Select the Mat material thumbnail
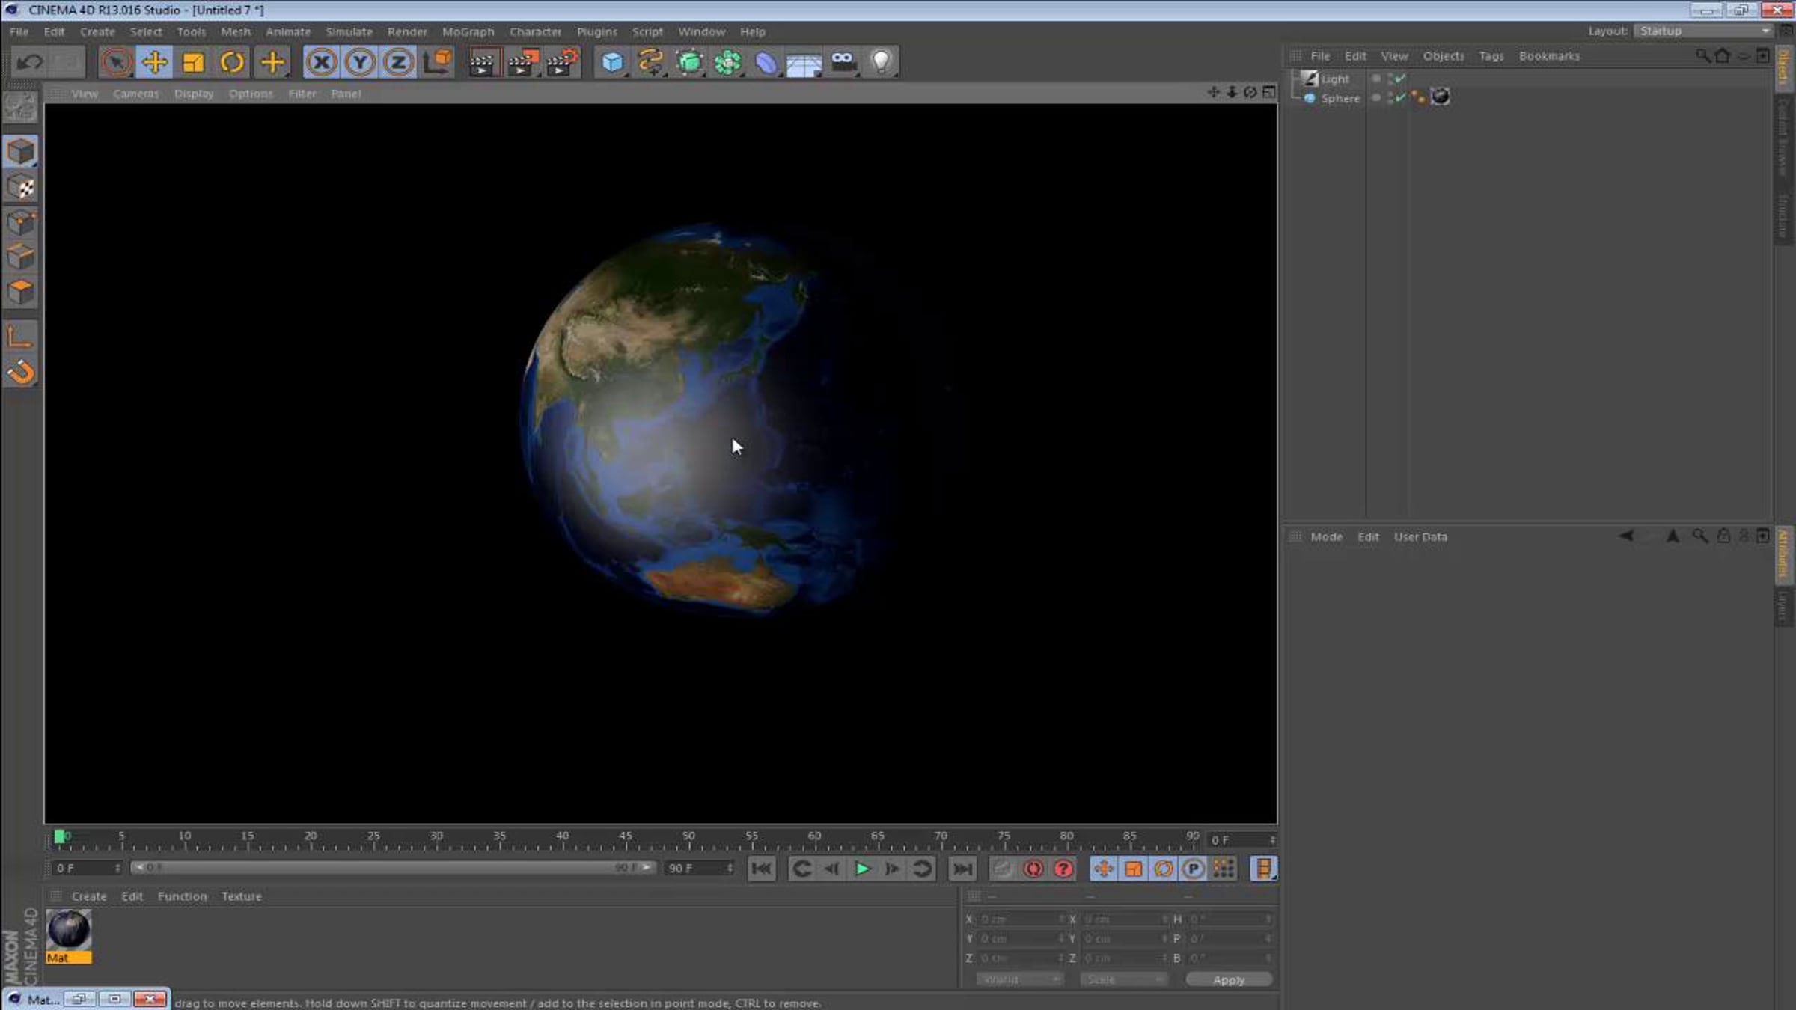The image size is (1796, 1010). click(69, 937)
